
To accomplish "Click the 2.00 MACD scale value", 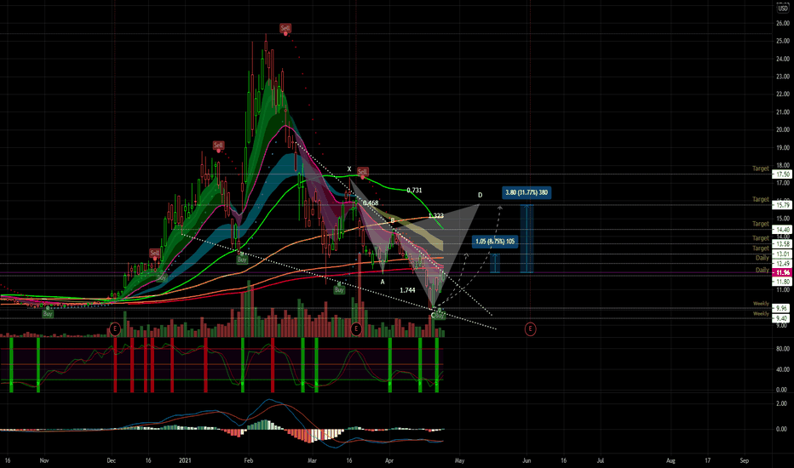I will point(782,403).
